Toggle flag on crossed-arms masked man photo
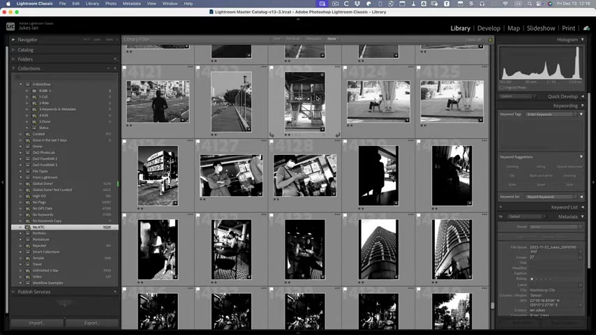Viewport: 596px width, 335px height. click(198, 142)
